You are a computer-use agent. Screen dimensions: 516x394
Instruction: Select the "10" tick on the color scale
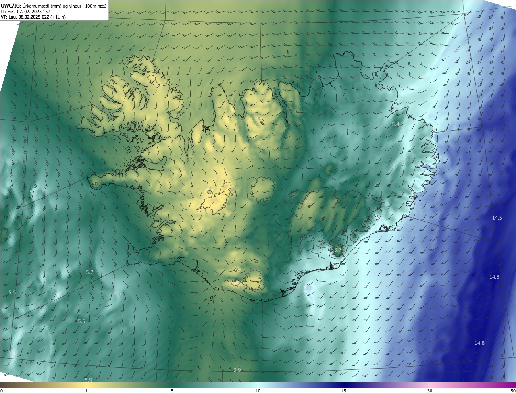tap(258, 391)
